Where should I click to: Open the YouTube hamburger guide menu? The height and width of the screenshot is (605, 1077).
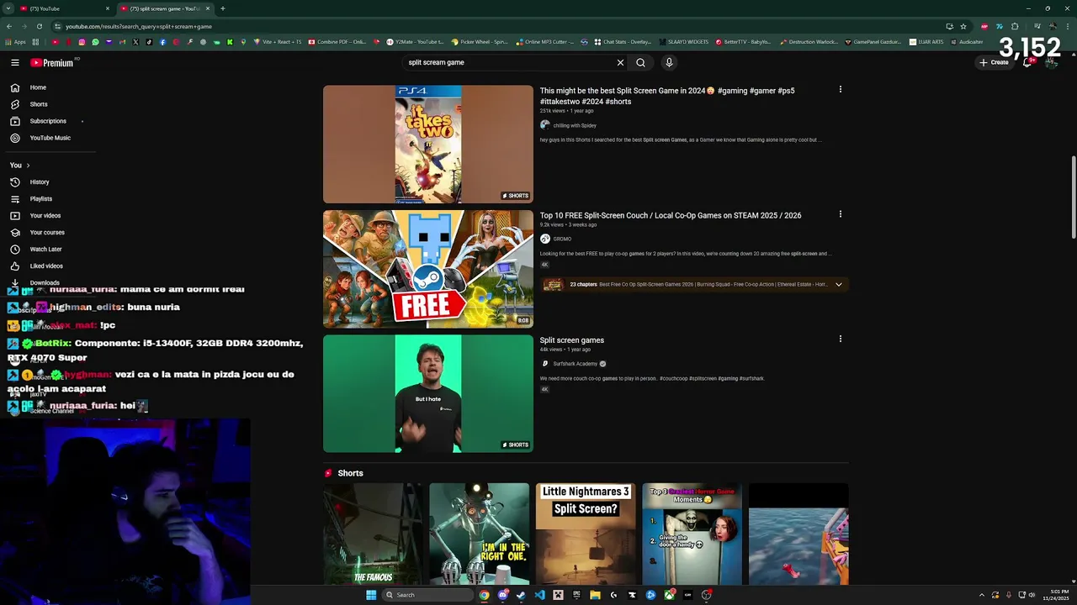(15, 62)
